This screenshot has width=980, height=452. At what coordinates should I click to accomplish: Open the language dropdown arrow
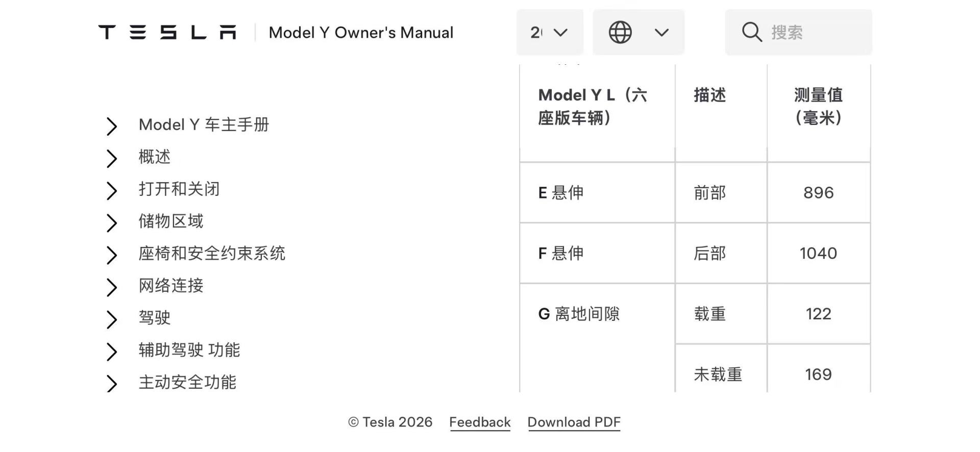click(661, 33)
